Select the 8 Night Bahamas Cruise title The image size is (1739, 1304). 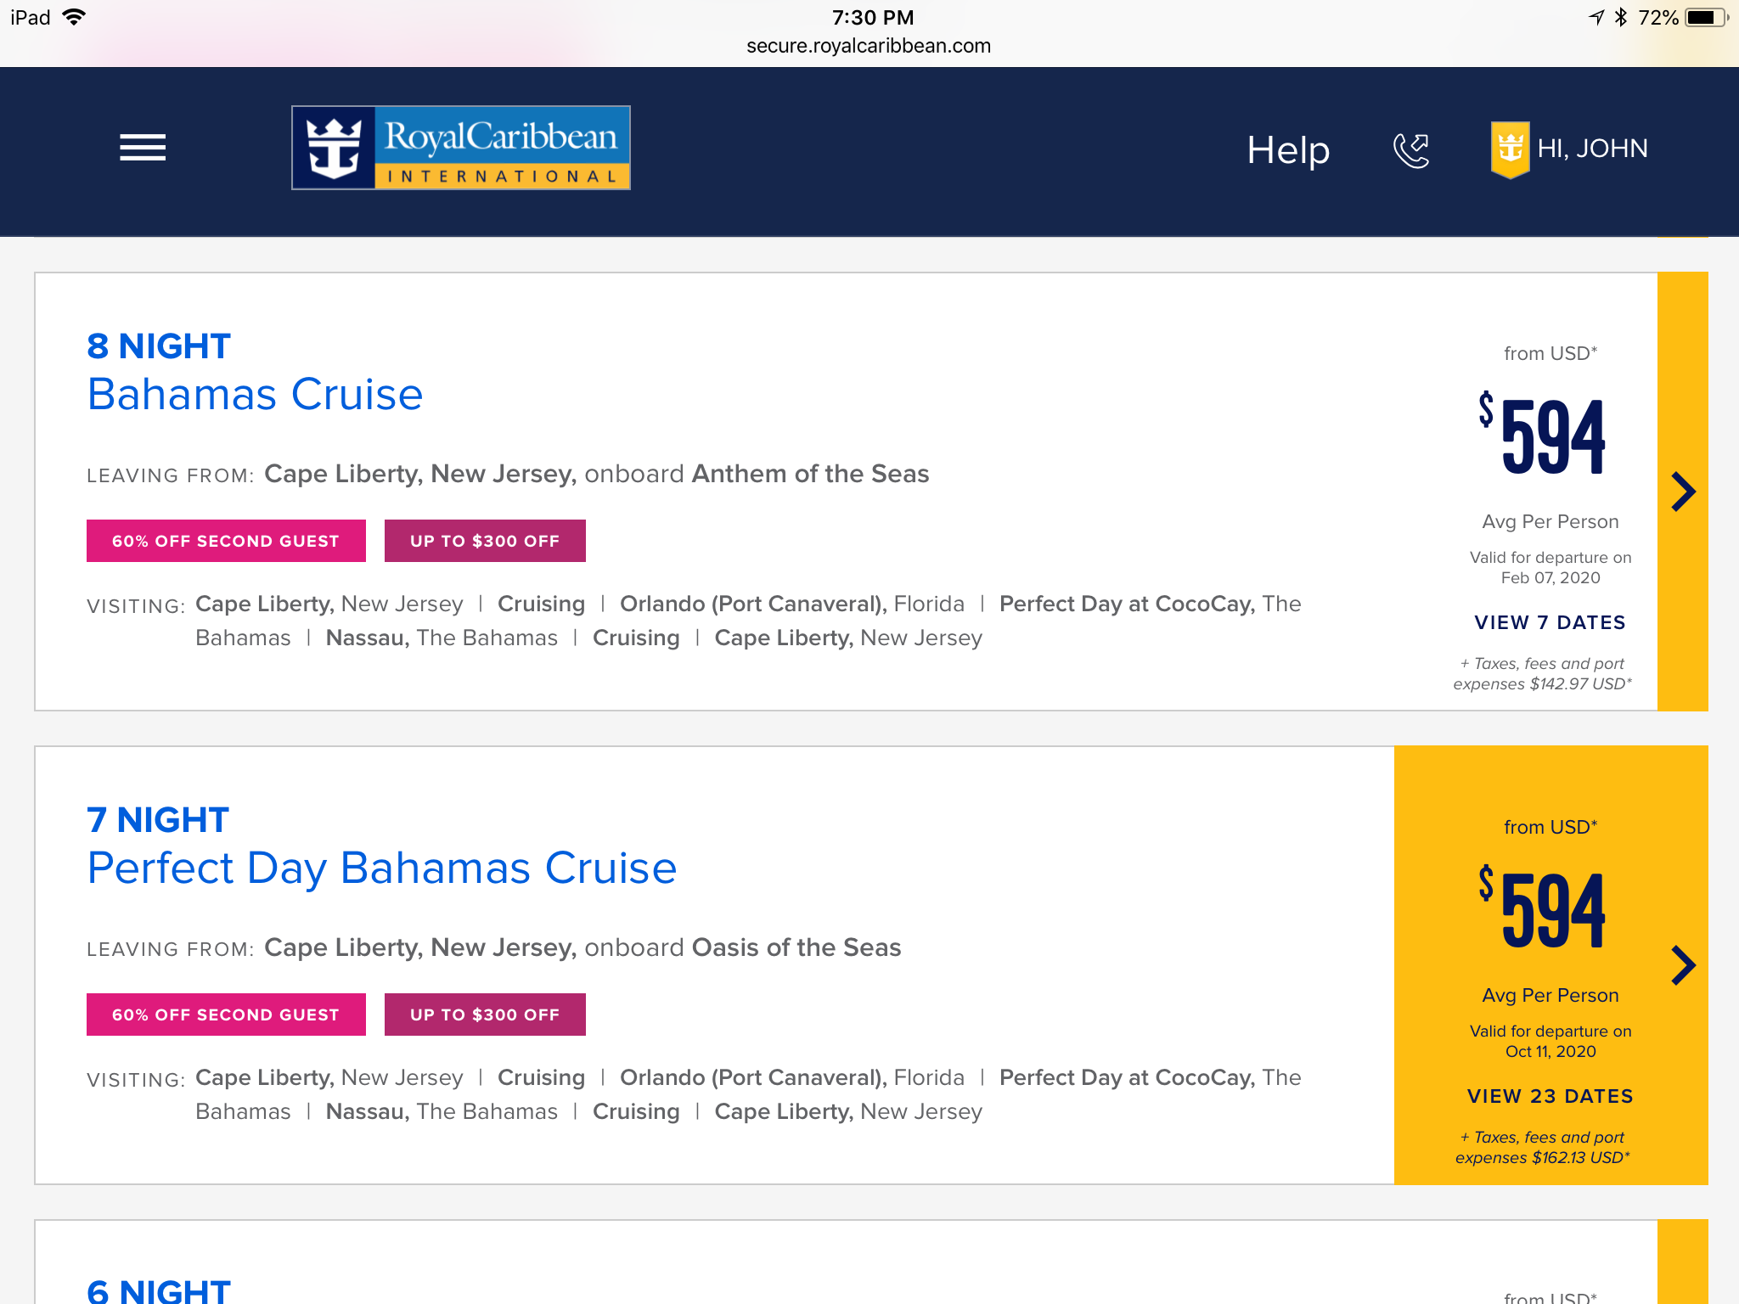(x=255, y=372)
